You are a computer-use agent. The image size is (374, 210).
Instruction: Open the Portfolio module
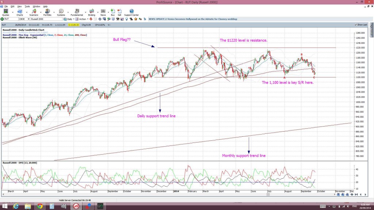(47, 12)
